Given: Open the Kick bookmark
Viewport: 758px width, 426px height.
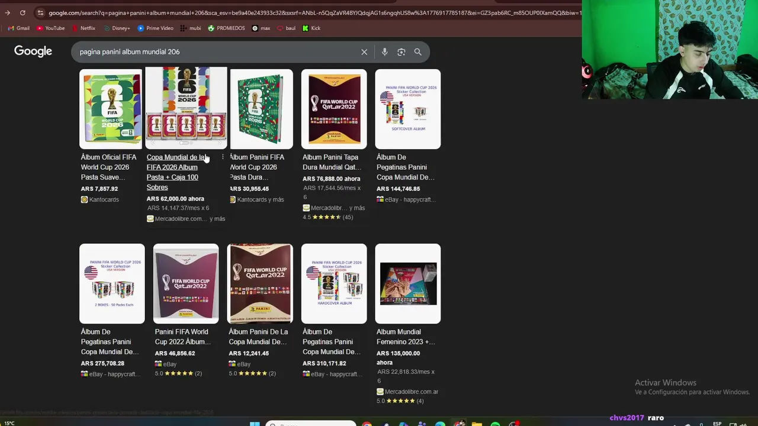Looking at the screenshot, I should (x=311, y=28).
